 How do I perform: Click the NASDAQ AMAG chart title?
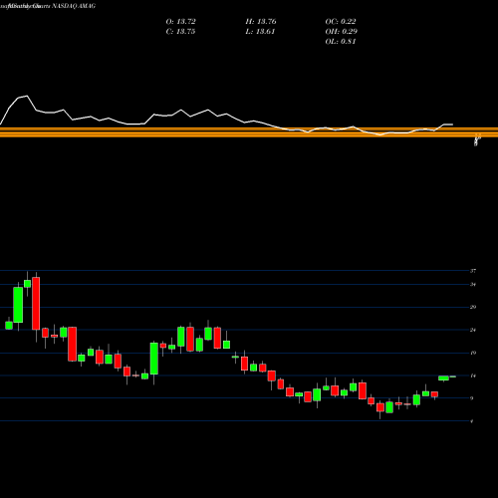click(74, 6)
